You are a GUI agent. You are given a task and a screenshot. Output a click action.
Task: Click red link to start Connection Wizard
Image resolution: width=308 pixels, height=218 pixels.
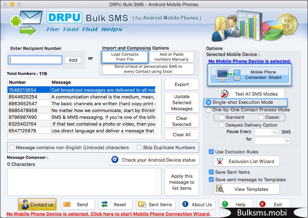click(x=108, y=214)
